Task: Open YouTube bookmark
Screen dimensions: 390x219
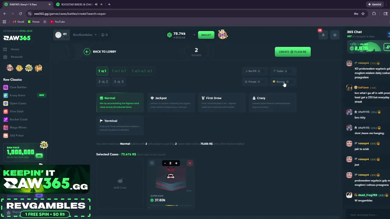Action: pyautogui.click(x=58, y=22)
